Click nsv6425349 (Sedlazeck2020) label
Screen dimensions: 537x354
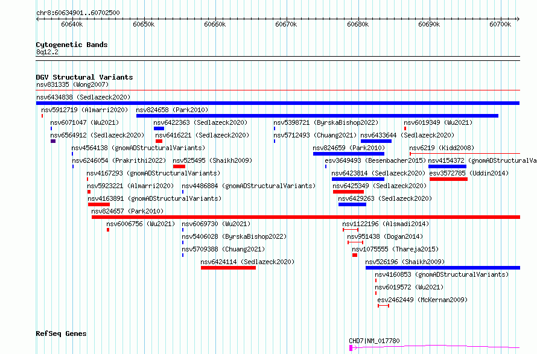[380, 186]
